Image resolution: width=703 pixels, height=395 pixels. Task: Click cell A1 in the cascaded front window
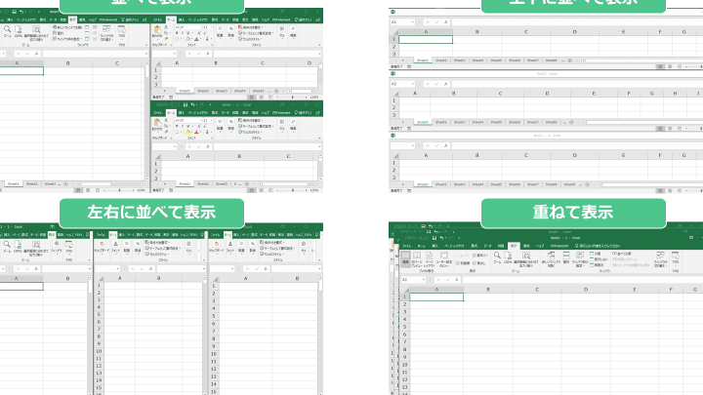436,296
